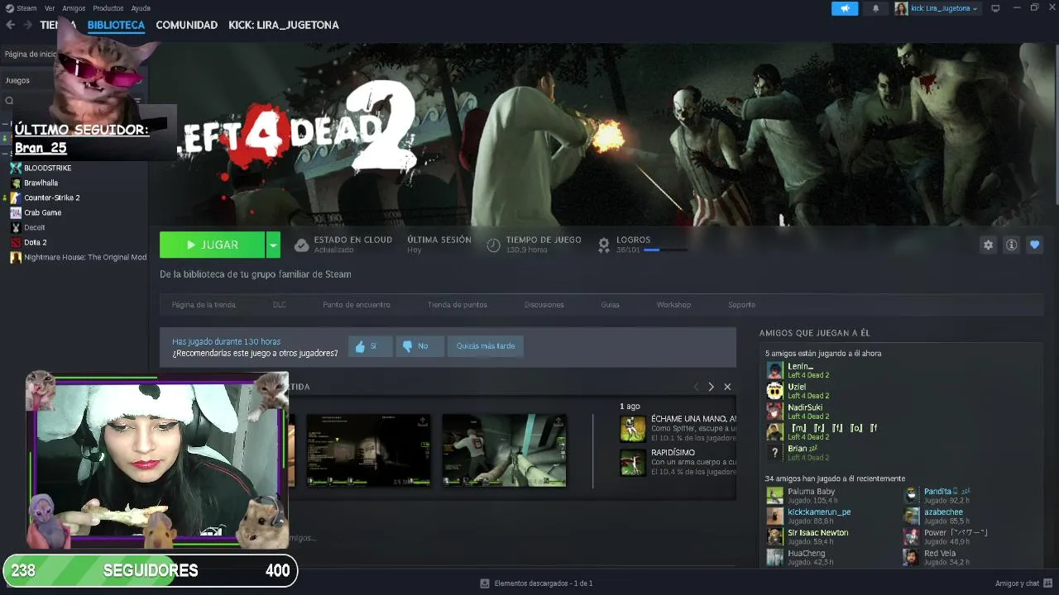Vote No thumbs down recommendation
Viewport: 1059px width, 595px height.
[x=419, y=346]
